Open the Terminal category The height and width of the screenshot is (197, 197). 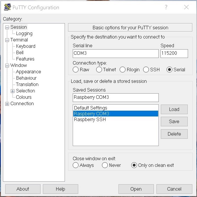[x=19, y=40]
